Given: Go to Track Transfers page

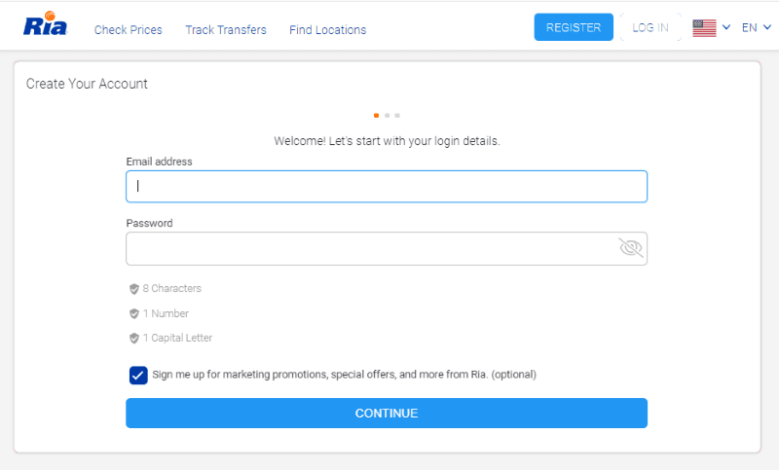Looking at the screenshot, I should tap(226, 30).
